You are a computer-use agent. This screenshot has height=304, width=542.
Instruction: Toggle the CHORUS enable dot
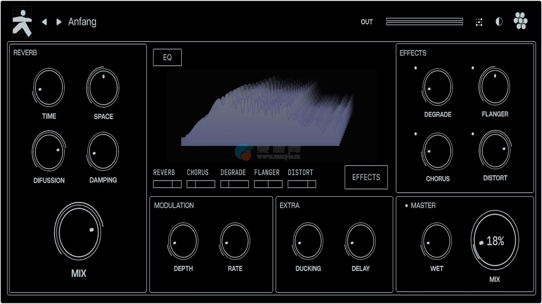click(x=416, y=134)
